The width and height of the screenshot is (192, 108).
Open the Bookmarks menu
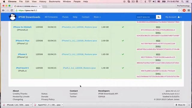55,1
